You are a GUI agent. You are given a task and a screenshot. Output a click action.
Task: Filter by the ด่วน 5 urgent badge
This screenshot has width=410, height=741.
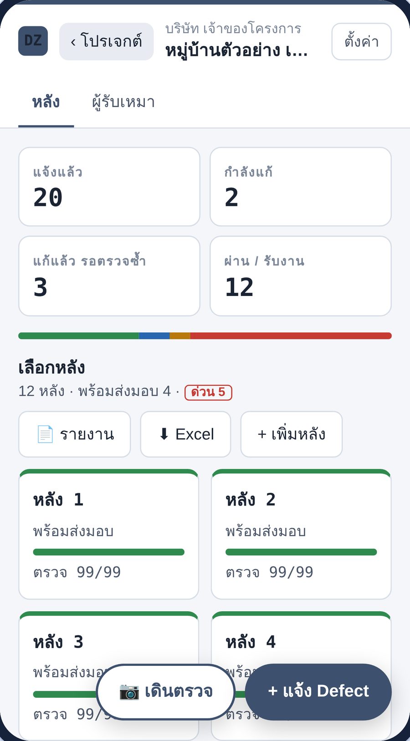point(208,392)
